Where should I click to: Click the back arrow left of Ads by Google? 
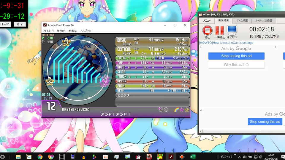tap(201, 47)
